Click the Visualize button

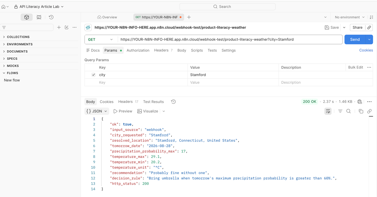point(148,112)
